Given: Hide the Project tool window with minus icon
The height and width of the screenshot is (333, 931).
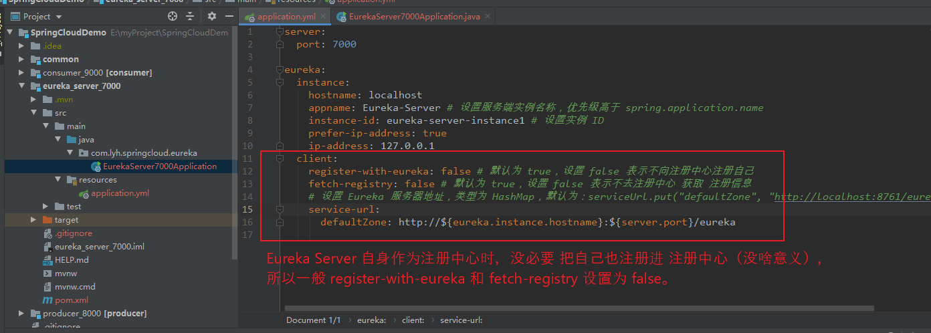Looking at the screenshot, I should click(x=229, y=16).
